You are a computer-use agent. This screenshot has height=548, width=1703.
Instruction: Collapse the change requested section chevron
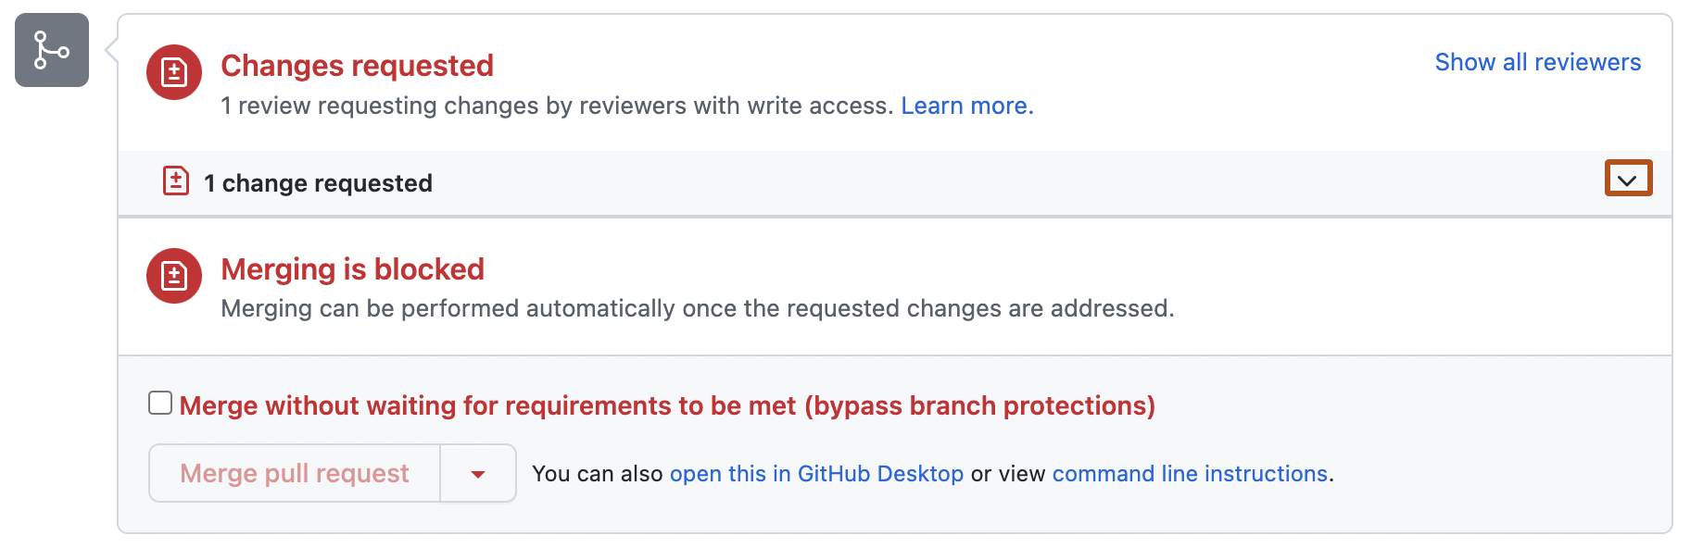click(1628, 179)
